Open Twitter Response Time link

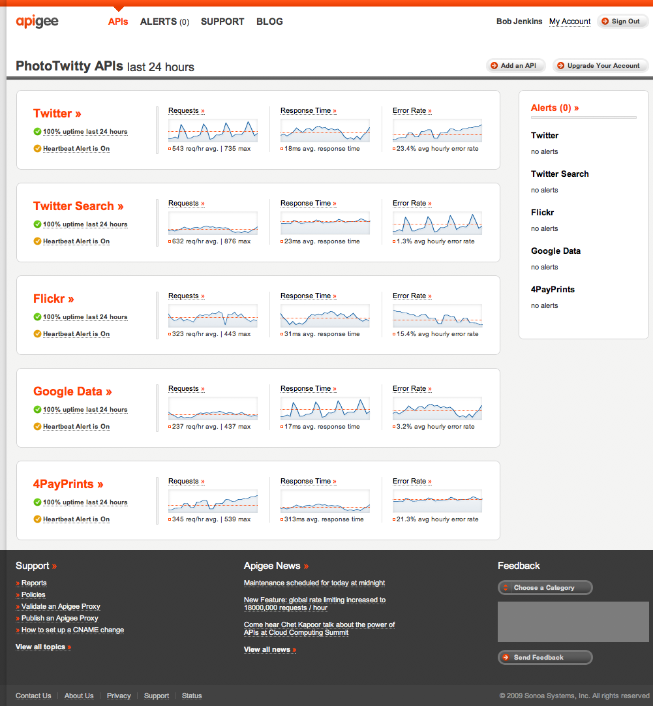309,110
